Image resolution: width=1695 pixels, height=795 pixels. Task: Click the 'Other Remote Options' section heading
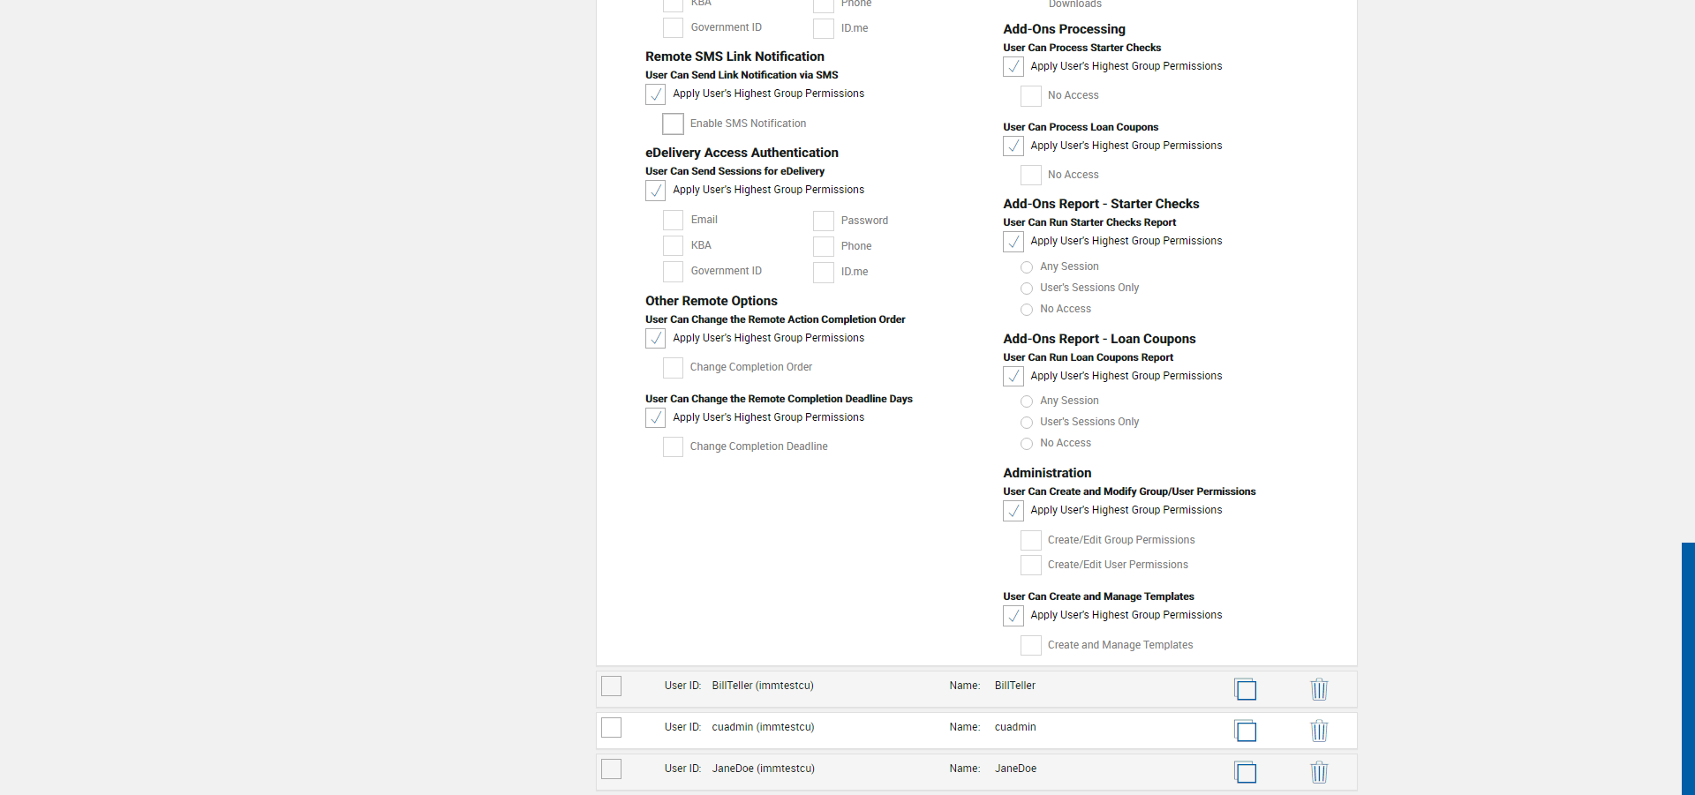[712, 301]
